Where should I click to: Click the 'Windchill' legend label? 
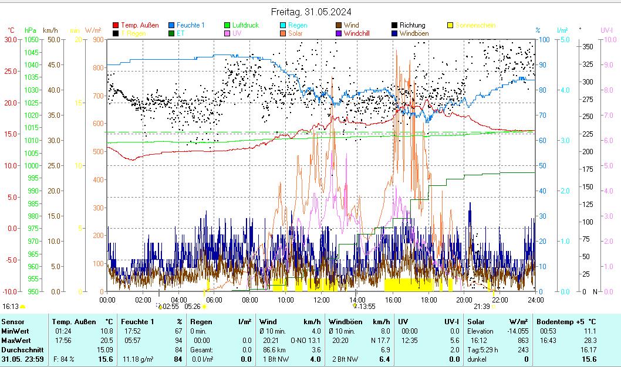pos(356,33)
